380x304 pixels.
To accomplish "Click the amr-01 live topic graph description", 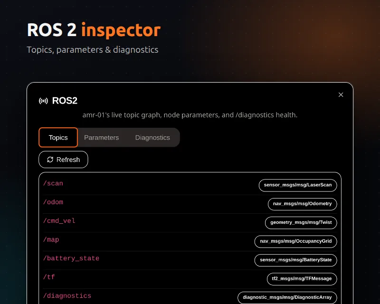I will [190, 115].
